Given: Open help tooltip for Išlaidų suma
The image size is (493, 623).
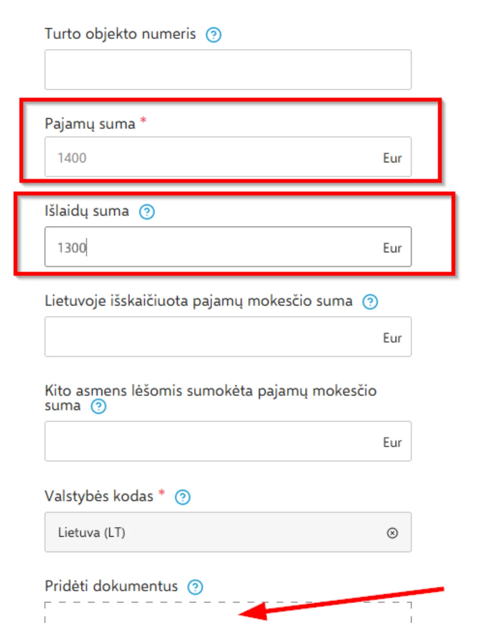Looking at the screenshot, I should click(x=147, y=212).
